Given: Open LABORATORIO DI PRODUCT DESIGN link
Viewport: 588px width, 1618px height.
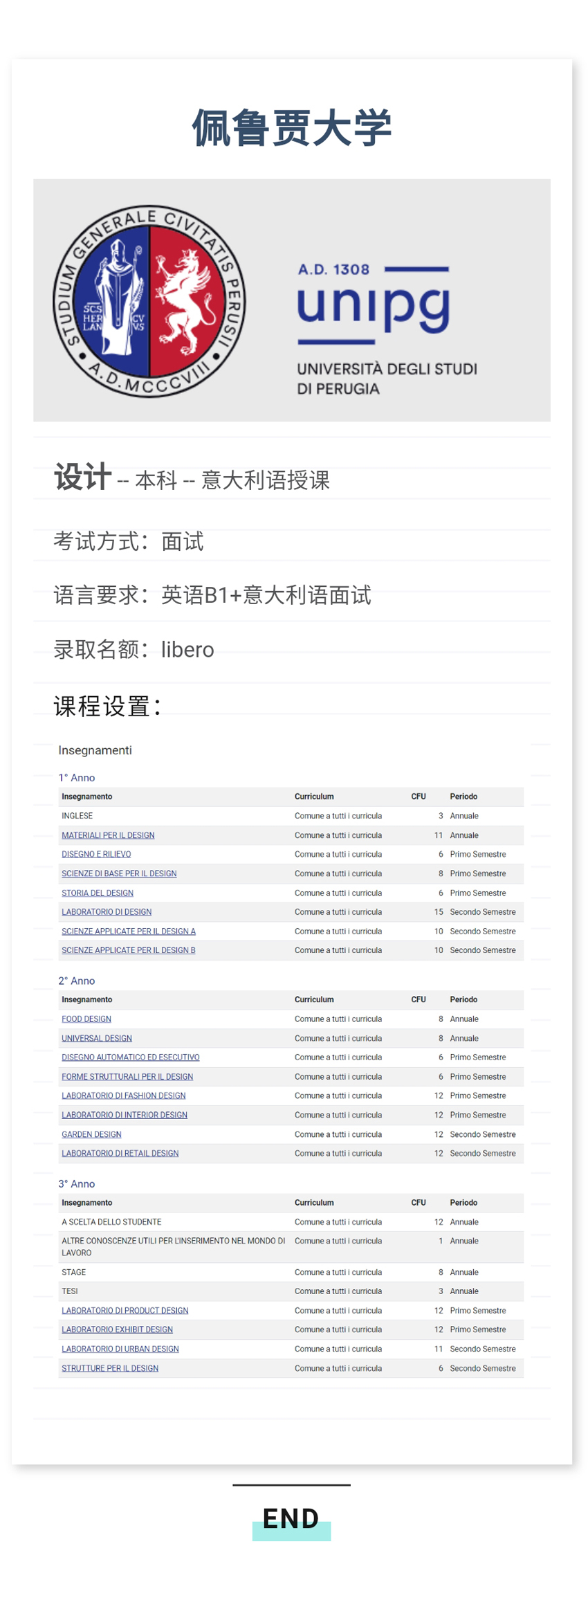Looking at the screenshot, I should pyautogui.click(x=125, y=1310).
